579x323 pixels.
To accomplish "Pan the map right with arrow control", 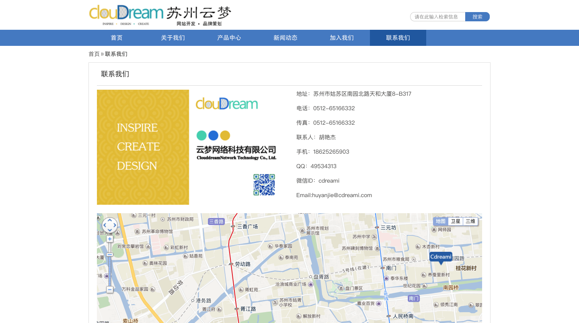I will coord(115,226).
